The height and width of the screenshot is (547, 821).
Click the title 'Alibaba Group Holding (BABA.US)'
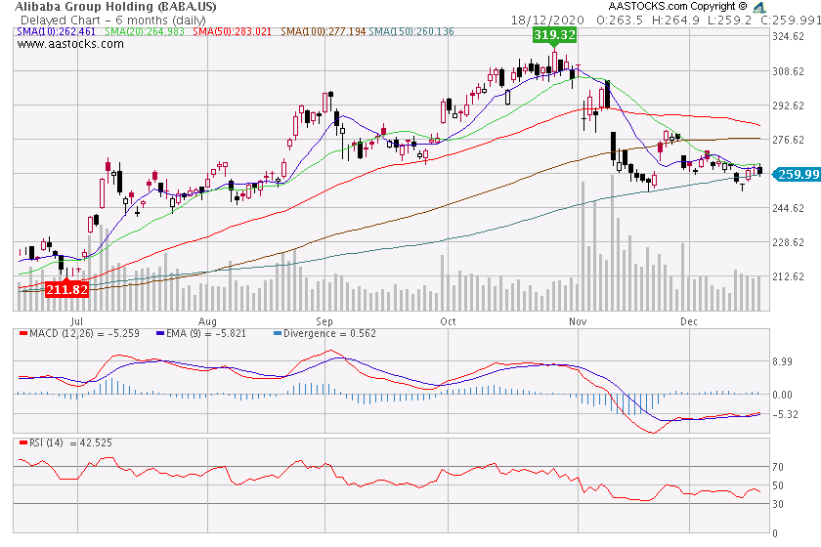[115, 7]
